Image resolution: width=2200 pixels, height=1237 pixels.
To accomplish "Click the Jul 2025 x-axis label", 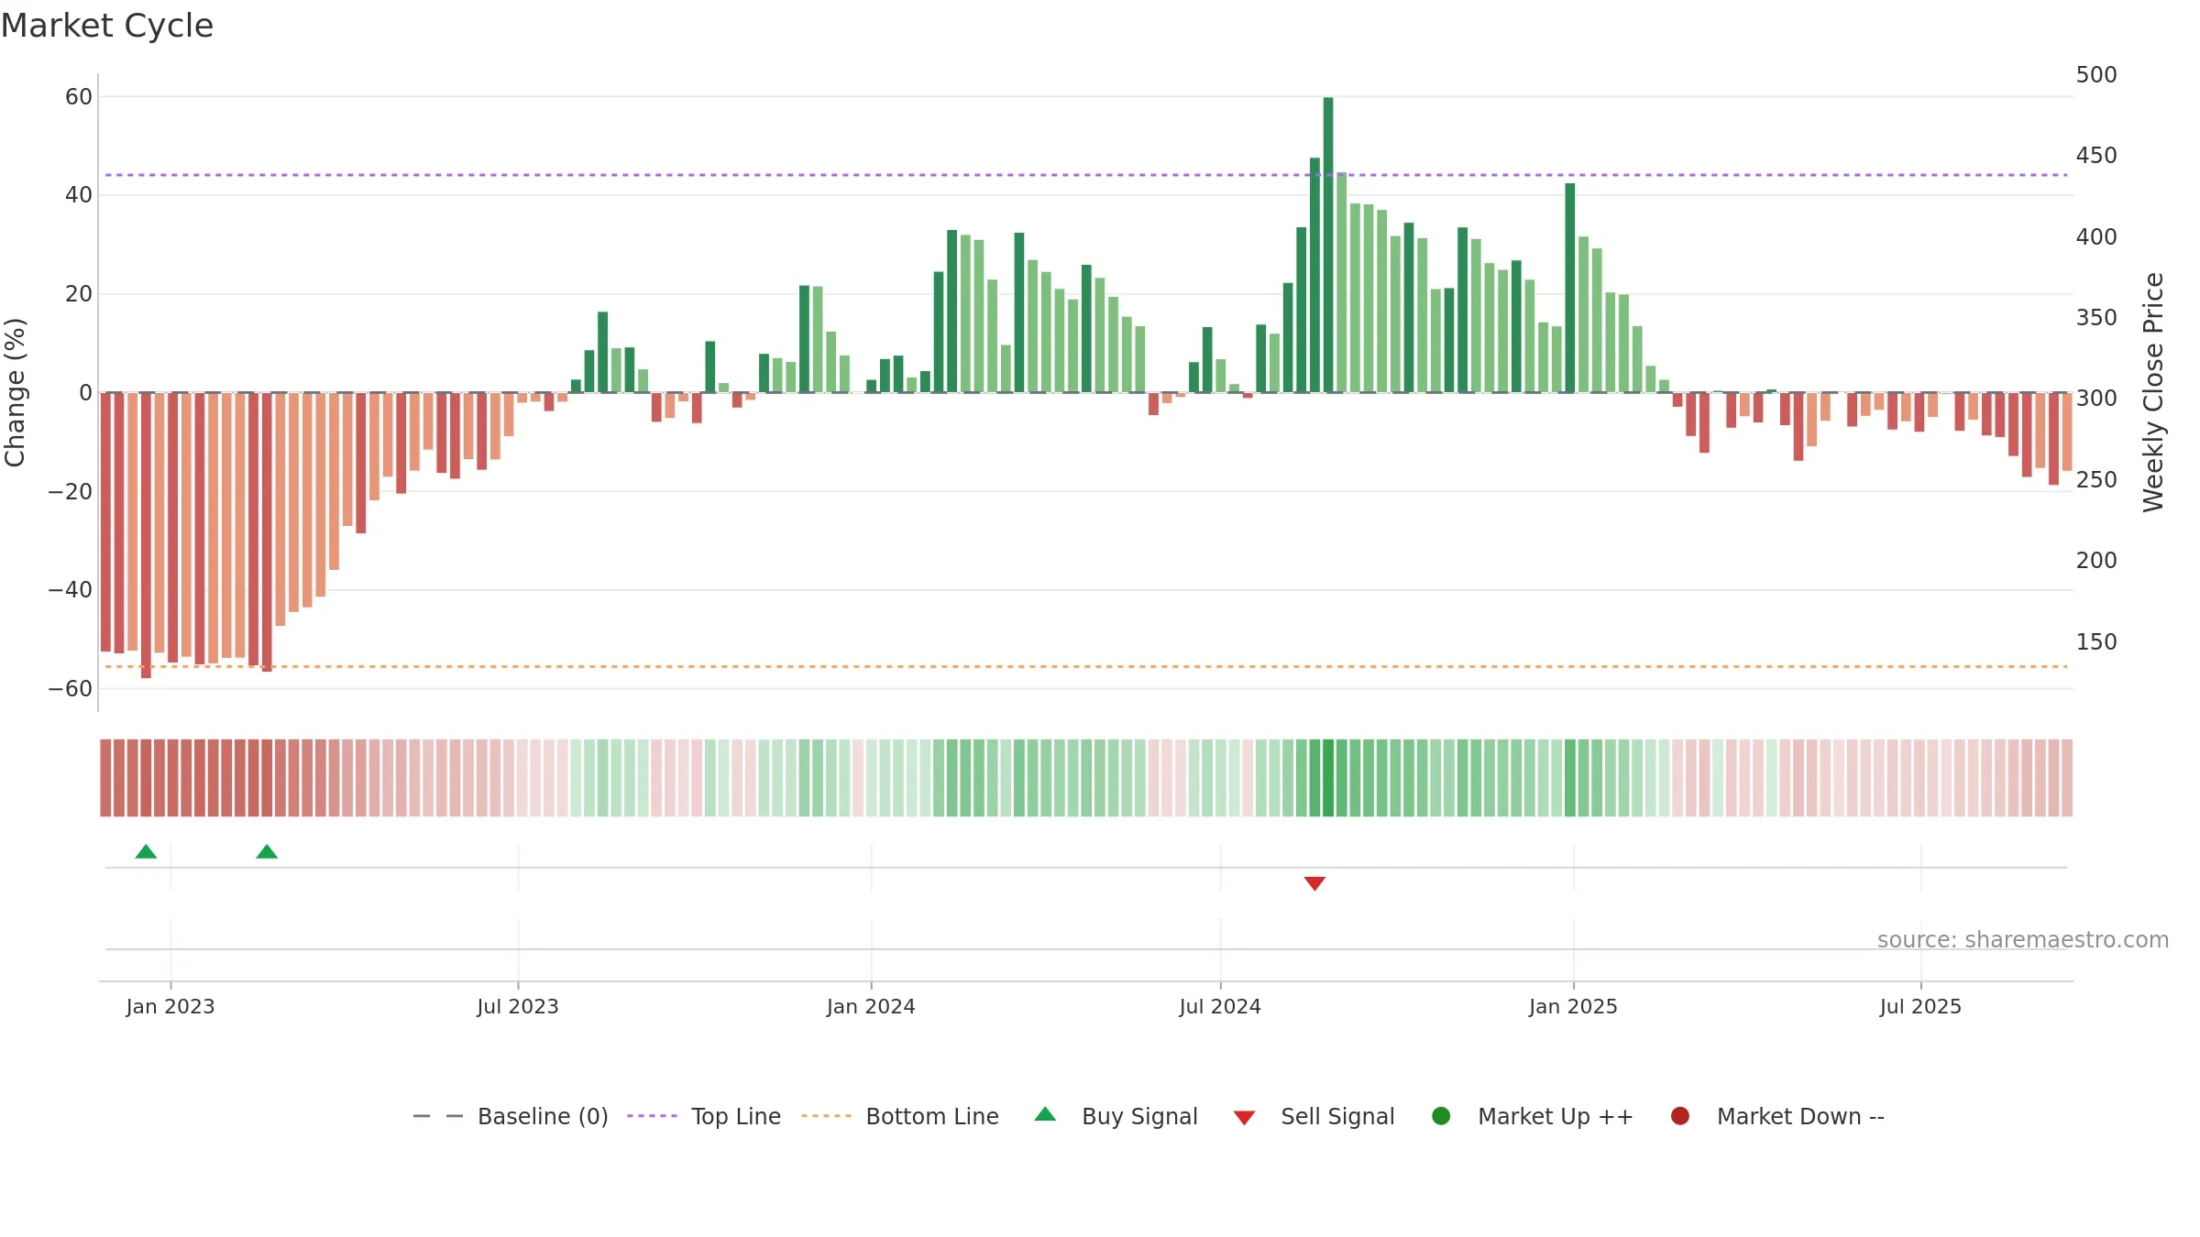I will 1920,1006.
